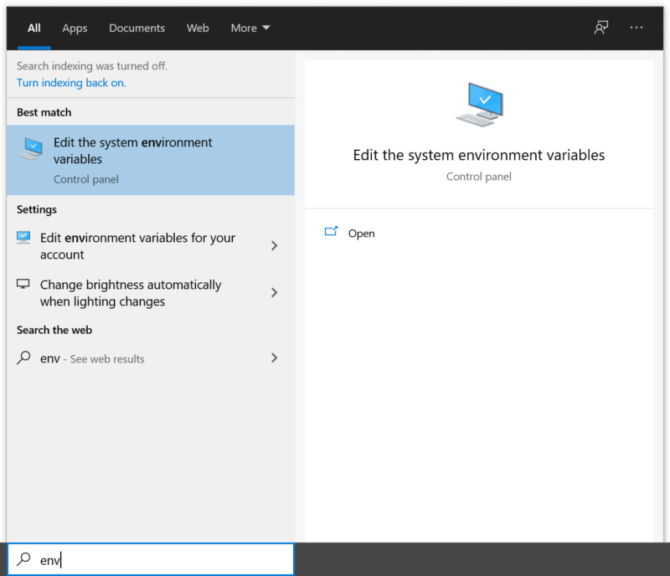This screenshot has width=670, height=576.
Task: Expand the More dropdown menu
Action: point(250,28)
